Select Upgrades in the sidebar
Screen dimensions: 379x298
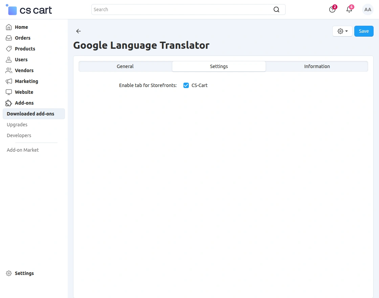pyautogui.click(x=17, y=125)
